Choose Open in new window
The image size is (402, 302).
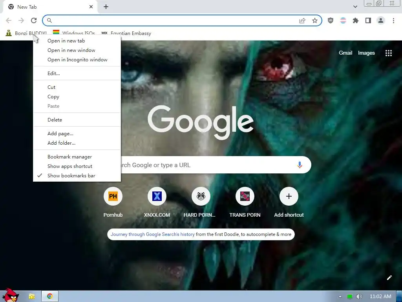point(77,50)
